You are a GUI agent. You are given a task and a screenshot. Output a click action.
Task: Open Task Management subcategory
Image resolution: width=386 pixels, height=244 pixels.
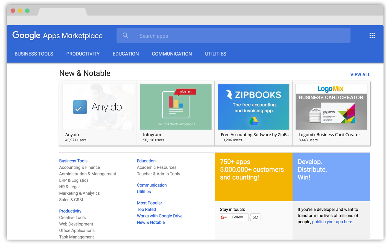[x=76, y=237]
